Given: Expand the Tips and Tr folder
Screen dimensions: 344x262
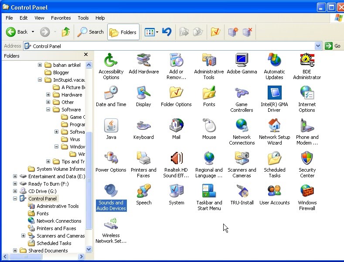Looking at the screenshot, I should (48, 161).
